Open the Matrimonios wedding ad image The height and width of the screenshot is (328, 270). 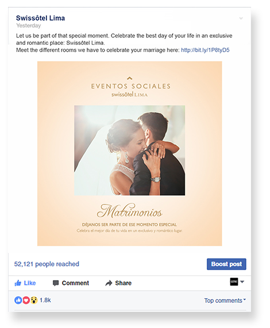(129, 153)
